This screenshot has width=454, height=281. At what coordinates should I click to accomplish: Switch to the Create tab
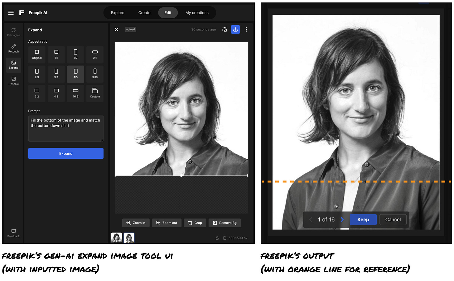[x=144, y=13]
